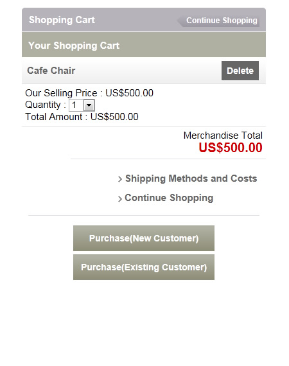Click the Shopping Cart header title
The image size is (289, 366).
(62, 20)
